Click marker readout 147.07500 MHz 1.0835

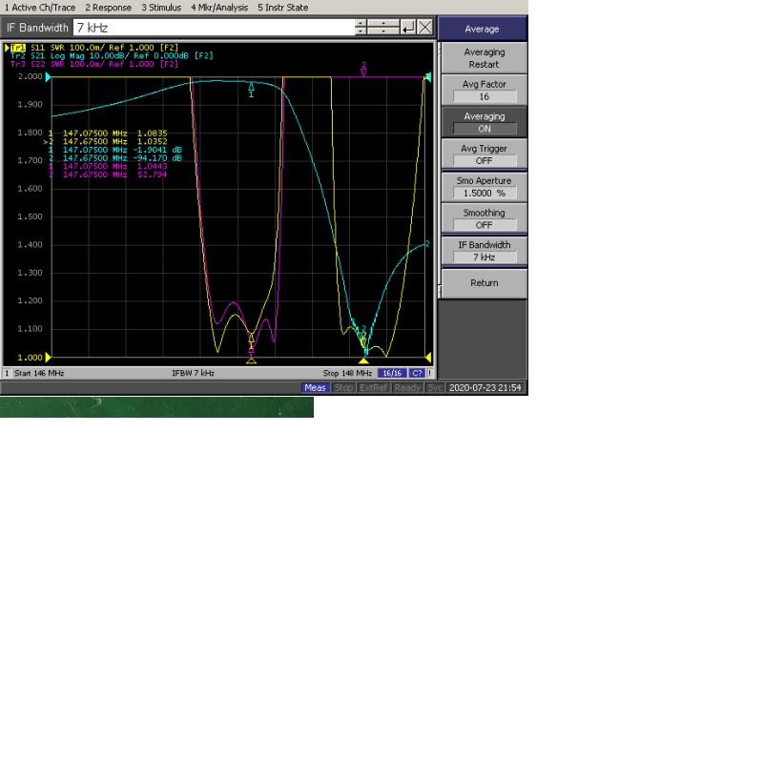(108, 134)
